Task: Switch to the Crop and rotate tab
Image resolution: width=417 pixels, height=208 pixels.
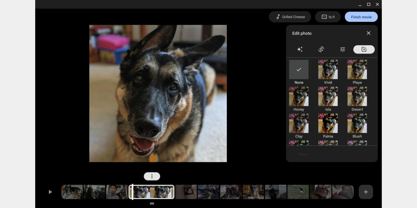Action: [x=321, y=49]
